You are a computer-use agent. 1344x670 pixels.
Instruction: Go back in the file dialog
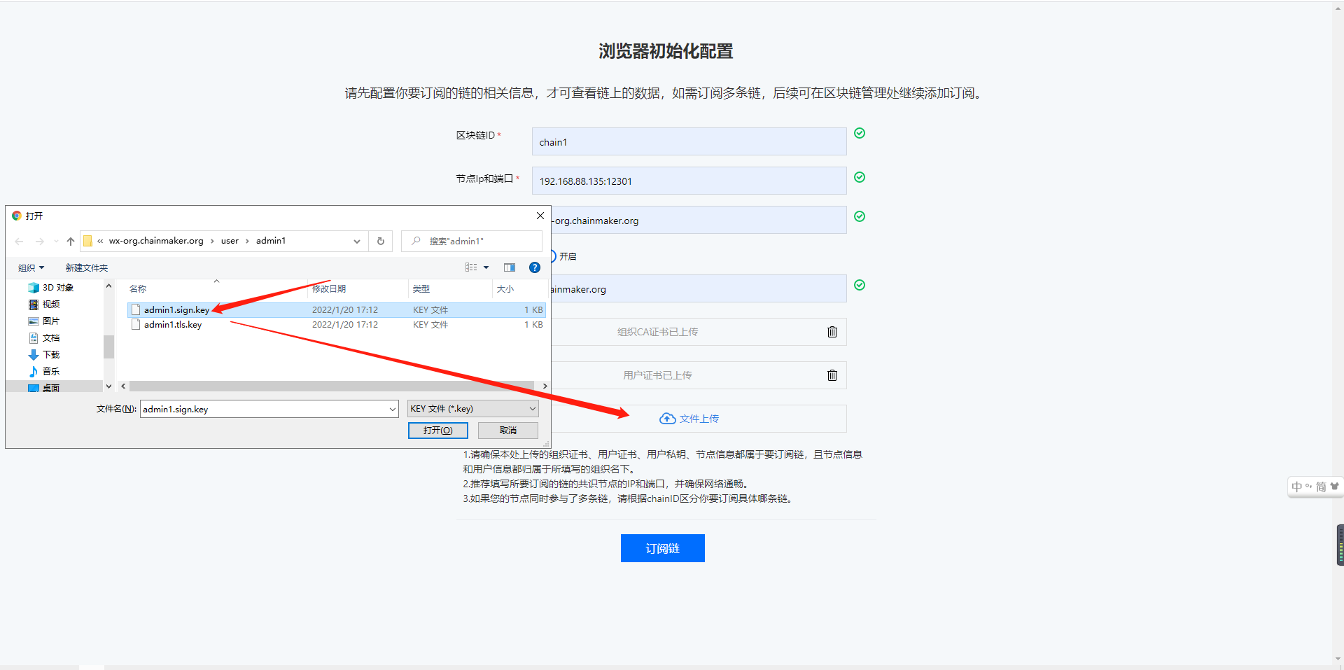[x=19, y=241]
